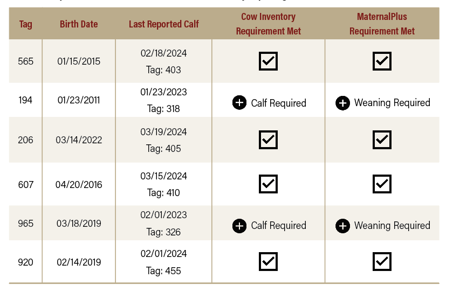The height and width of the screenshot is (292, 453).
Task: Toggle Cow Inventory checkbox for tag 206
Action: click(x=268, y=140)
